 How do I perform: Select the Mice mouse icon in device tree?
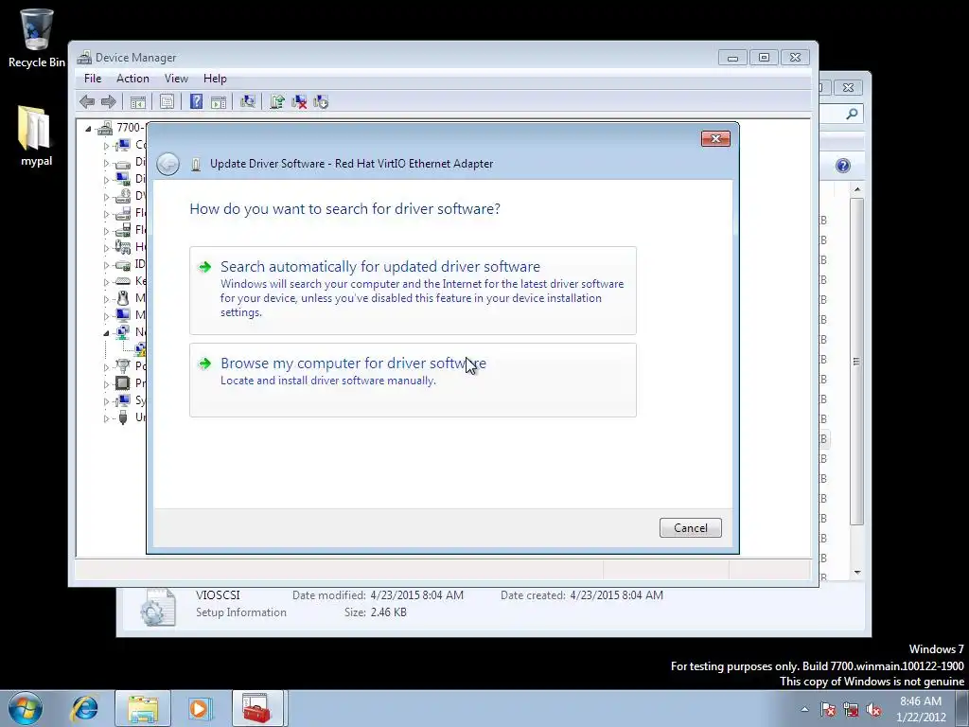[123, 298]
